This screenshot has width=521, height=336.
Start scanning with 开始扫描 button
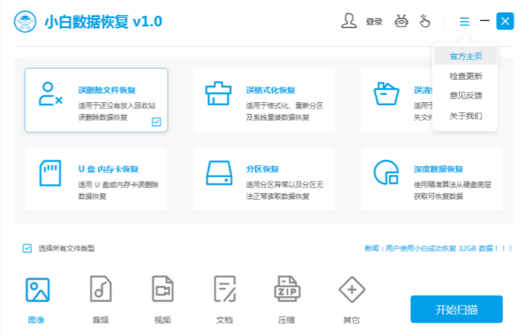point(456,309)
